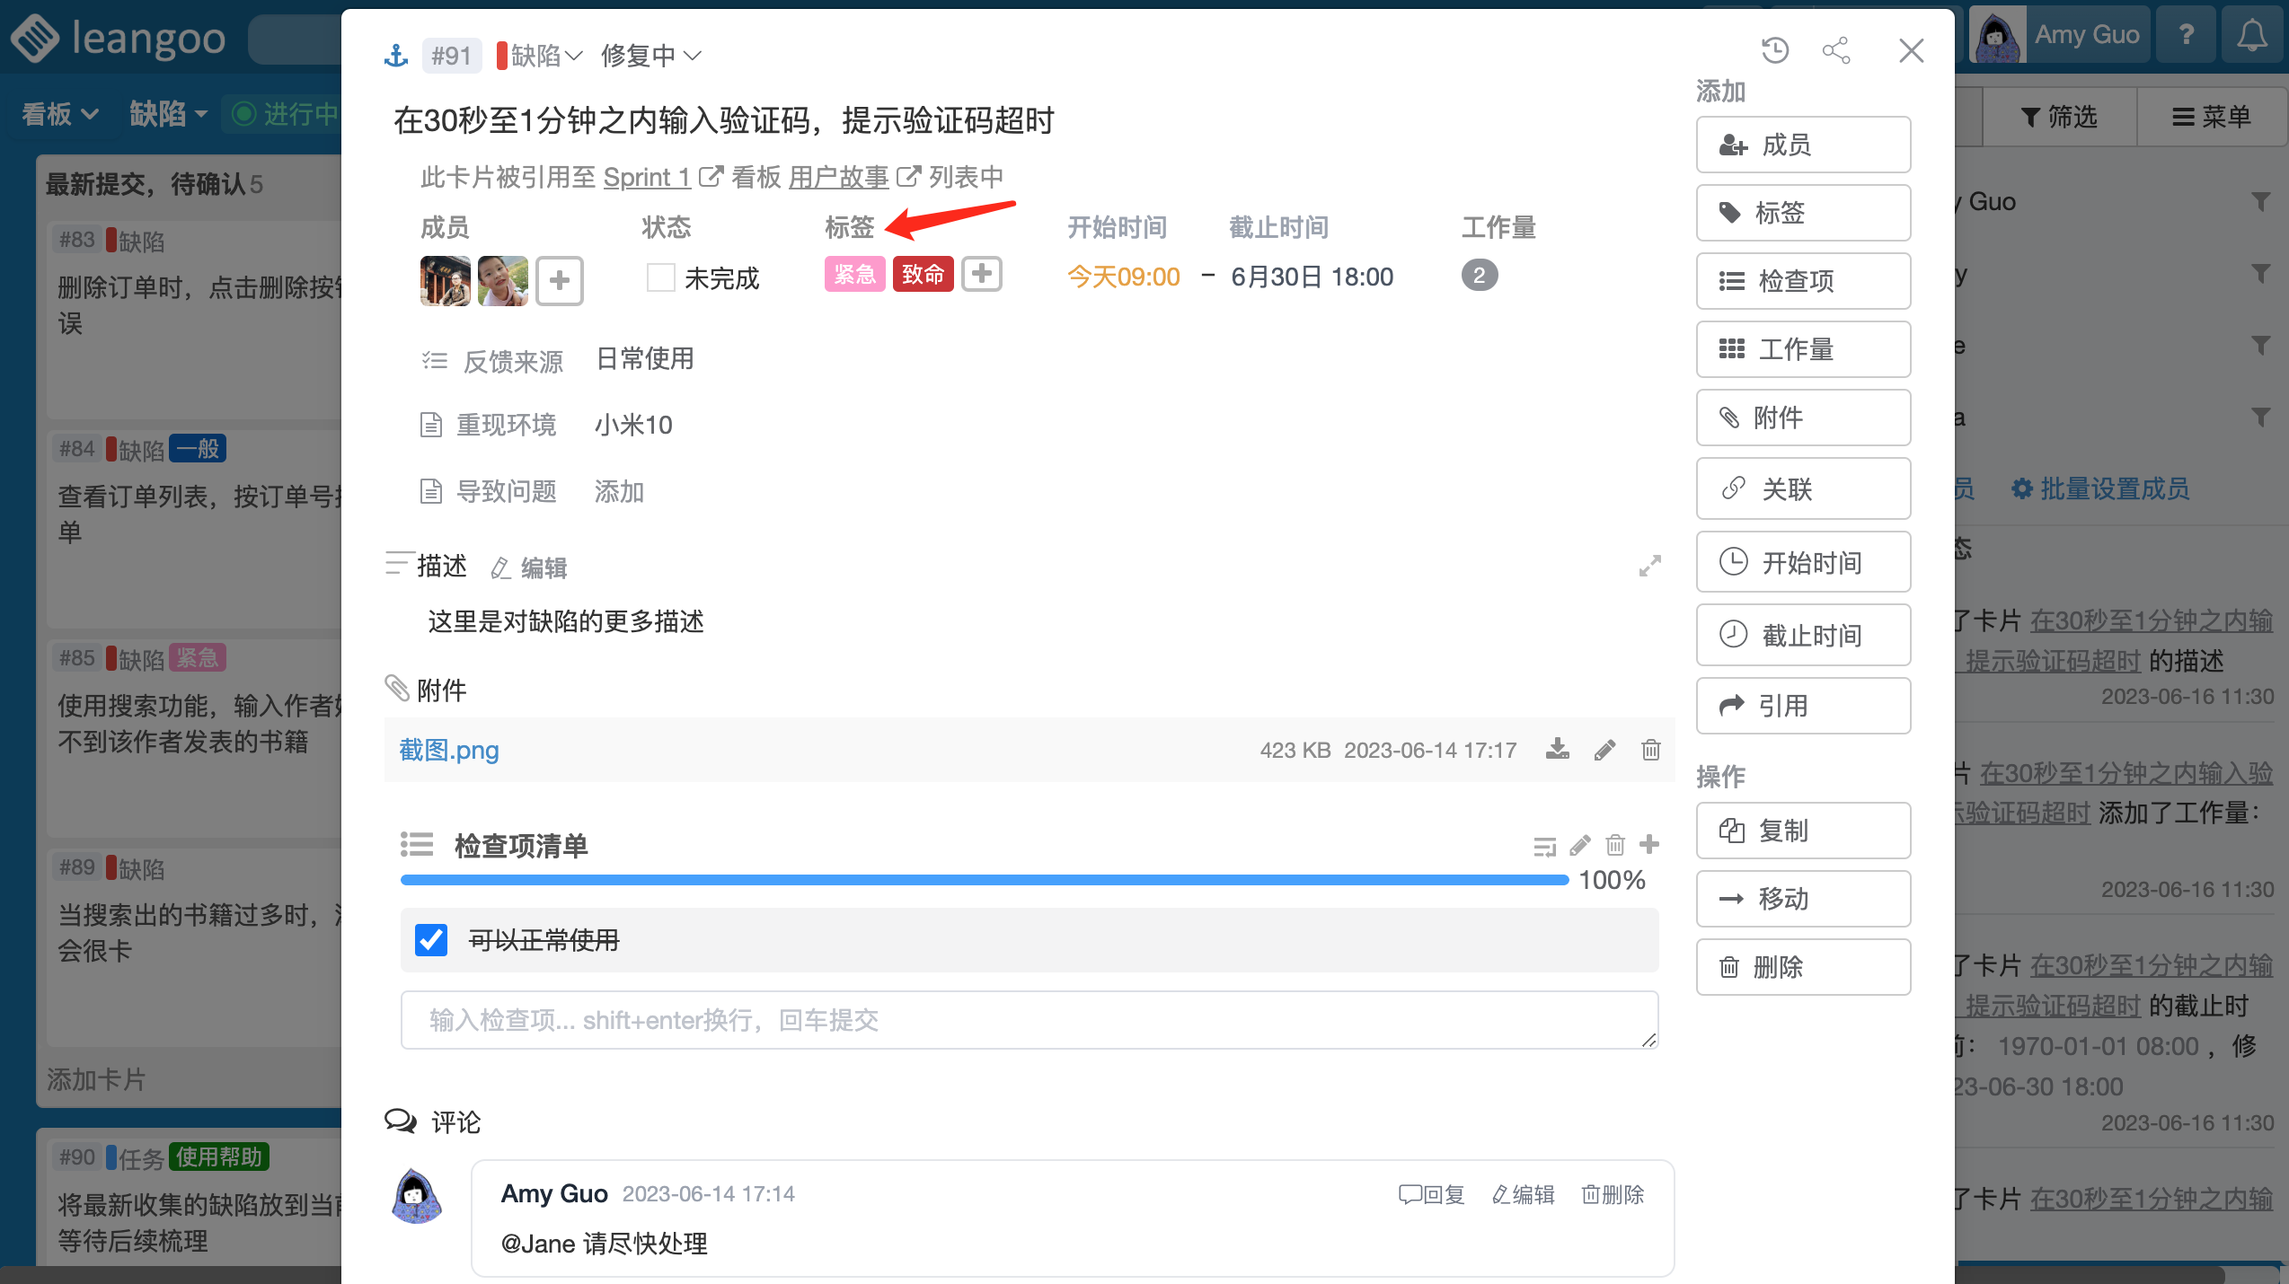The height and width of the screenshot is (1284, 2289).
Task: Add another label with plus button
Action: pyautogui.click(x=982, y=274)
